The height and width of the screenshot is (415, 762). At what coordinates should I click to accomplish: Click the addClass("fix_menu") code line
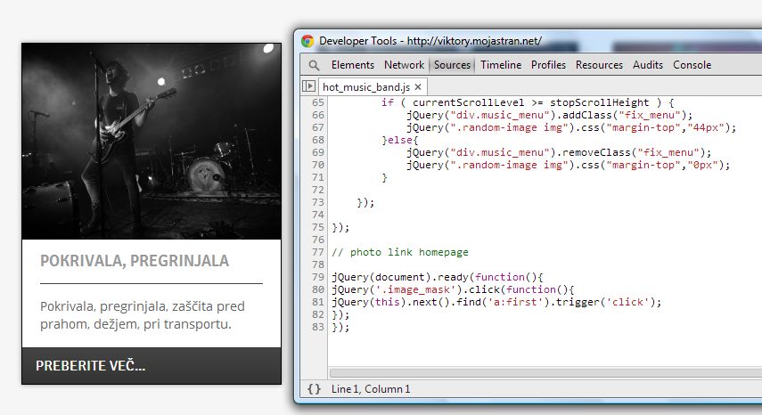tap(550, 115)
